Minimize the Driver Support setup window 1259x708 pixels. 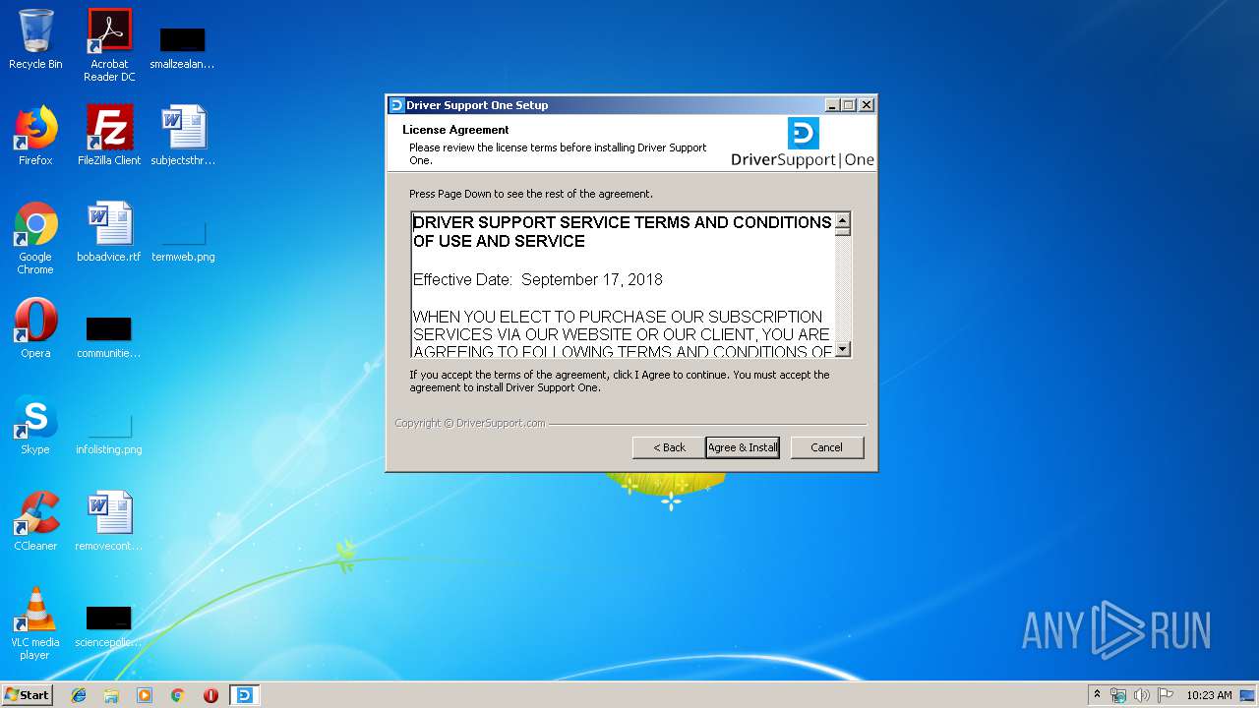pyautogui.click(x=832, y=105)
